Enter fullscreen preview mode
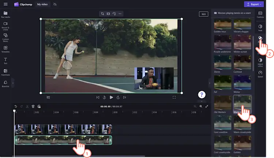The height and width of the screenshot is (158, 274). click(174, 97)
